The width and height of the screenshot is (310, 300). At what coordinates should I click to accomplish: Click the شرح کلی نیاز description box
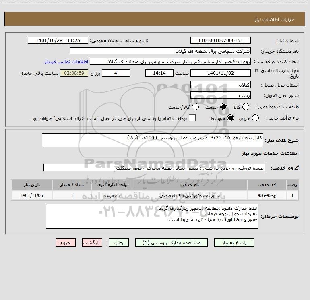153,140
